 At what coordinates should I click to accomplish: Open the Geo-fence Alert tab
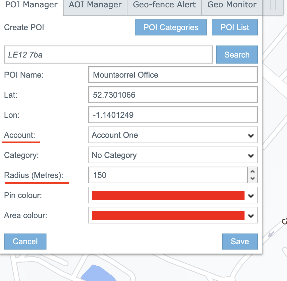[x=164, y=5]
